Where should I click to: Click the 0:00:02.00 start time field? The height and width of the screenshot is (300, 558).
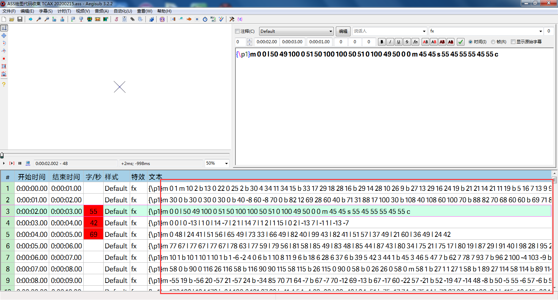(267, 42)
